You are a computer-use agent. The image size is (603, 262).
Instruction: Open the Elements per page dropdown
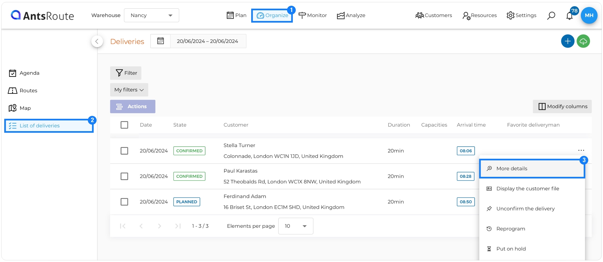[x=296, y=226]
